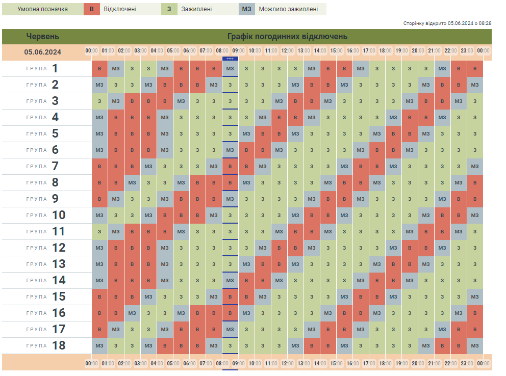
Task: Click the green "З" legend swatch
Action: pyautogui.click(x=169, y=9)
